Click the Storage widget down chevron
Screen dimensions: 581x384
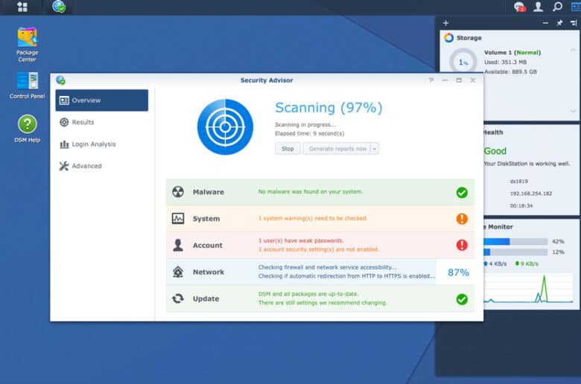click(x=574, y=111)
